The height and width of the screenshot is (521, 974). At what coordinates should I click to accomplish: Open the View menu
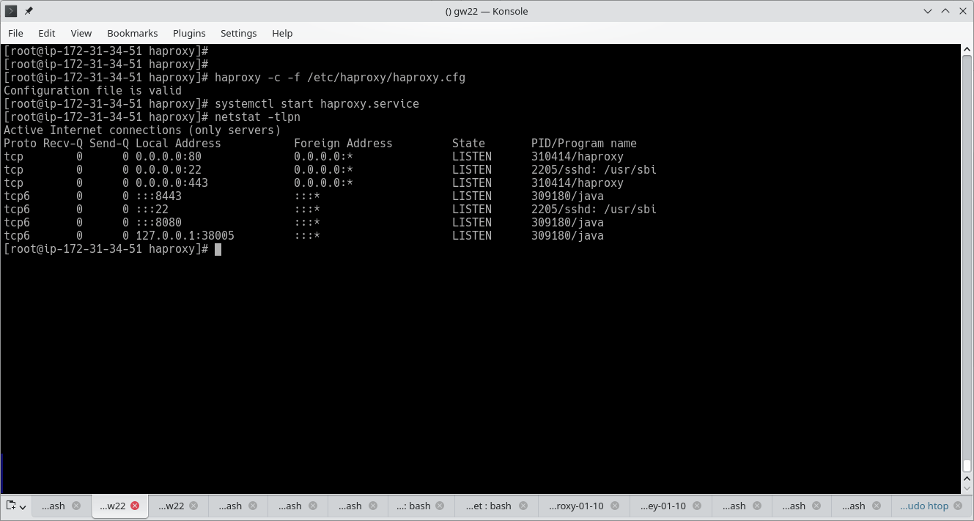click(x=81, y=33)
